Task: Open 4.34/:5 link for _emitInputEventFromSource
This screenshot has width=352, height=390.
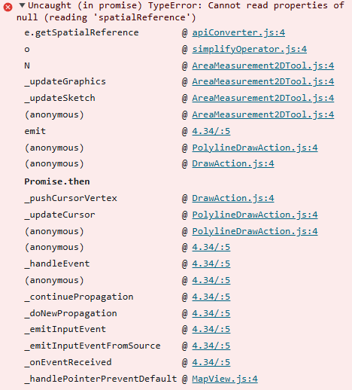Action: click(x=211, y=346)
